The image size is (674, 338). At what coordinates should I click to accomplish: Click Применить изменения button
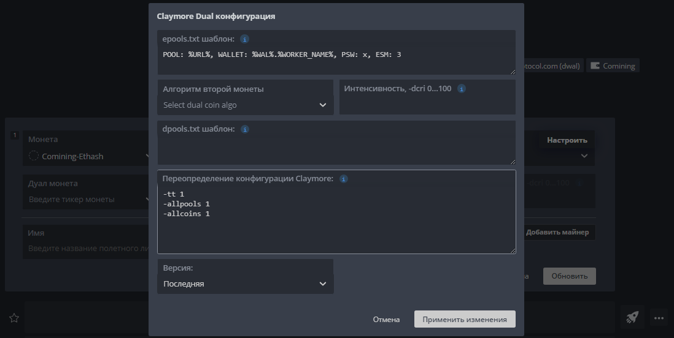click(x=465, y=319)
